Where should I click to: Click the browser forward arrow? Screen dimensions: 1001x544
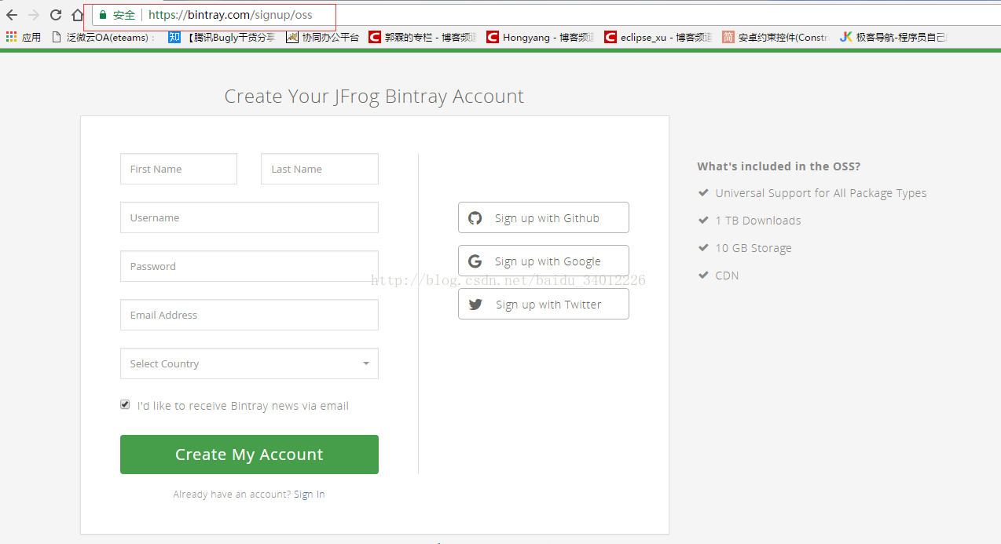click(x=33, y=15)
